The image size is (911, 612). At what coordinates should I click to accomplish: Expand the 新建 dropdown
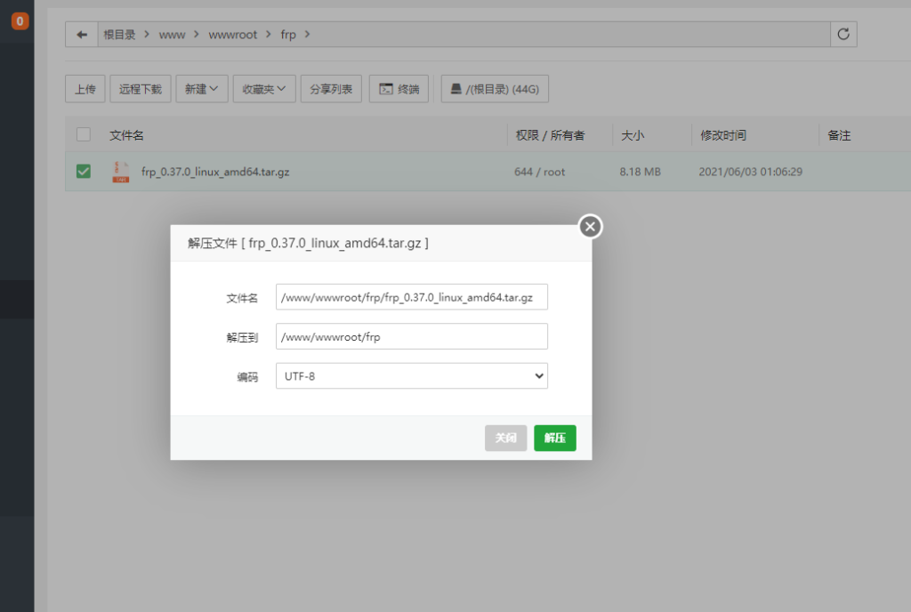click(201, 89)
